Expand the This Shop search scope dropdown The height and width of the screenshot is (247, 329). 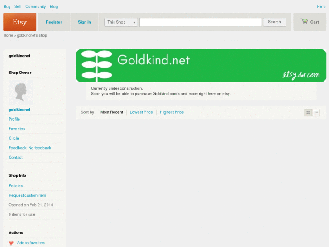[121, 22]
